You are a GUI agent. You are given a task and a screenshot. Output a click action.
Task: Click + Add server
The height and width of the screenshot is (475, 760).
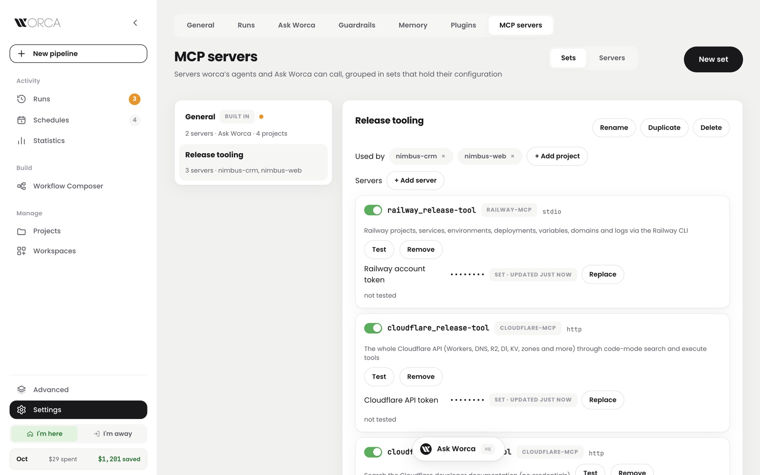(415, 180)
